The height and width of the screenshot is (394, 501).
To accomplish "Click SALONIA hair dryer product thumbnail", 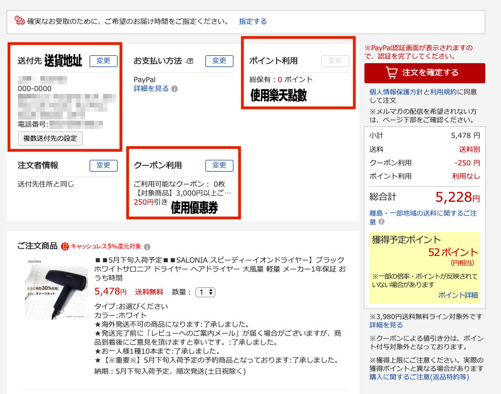I will [56, 289].
